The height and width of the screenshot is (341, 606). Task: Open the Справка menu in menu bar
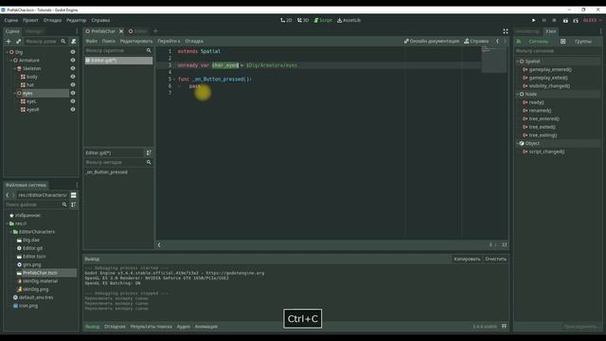click(100, 20)
